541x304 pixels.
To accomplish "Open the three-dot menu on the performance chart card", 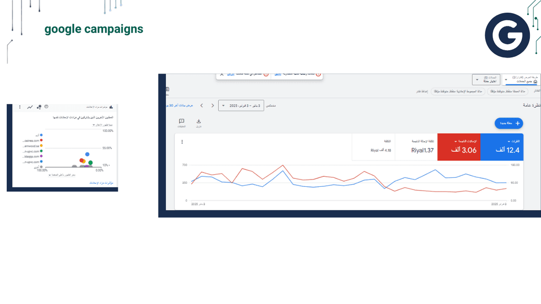I will [x=182, y=141].
